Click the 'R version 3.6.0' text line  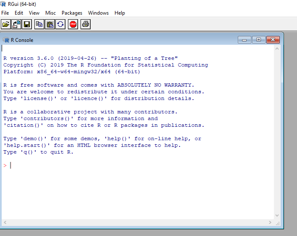pos(91,58)
